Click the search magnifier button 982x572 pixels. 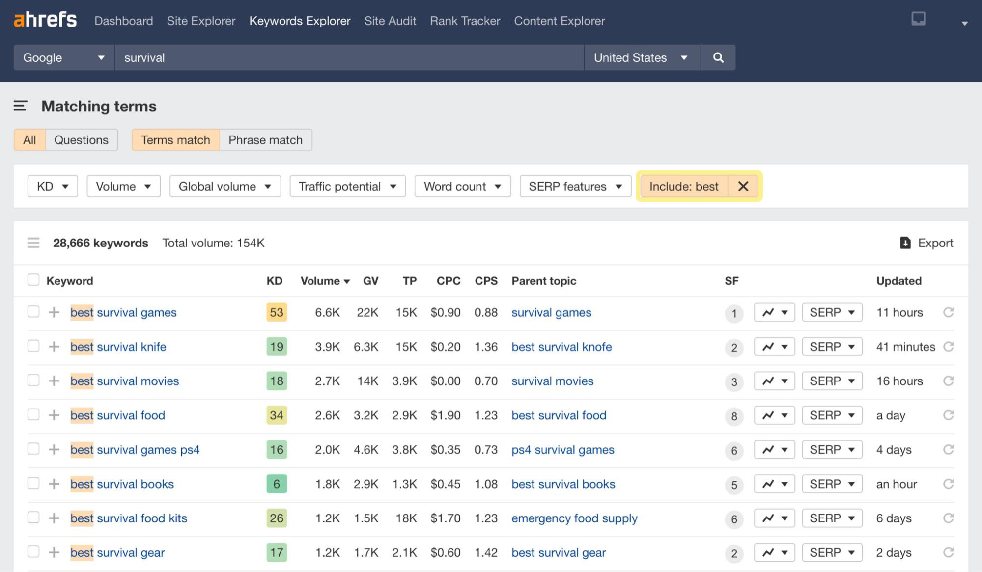(718, 57)
